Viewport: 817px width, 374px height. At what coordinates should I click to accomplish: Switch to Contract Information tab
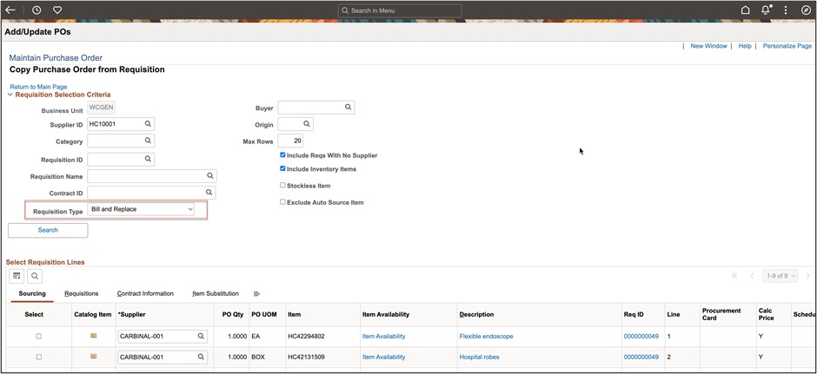[x=145, y=294]
